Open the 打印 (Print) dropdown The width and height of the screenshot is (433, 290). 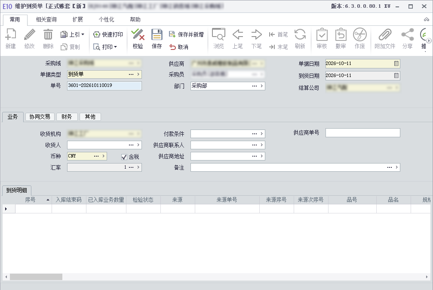105,47
